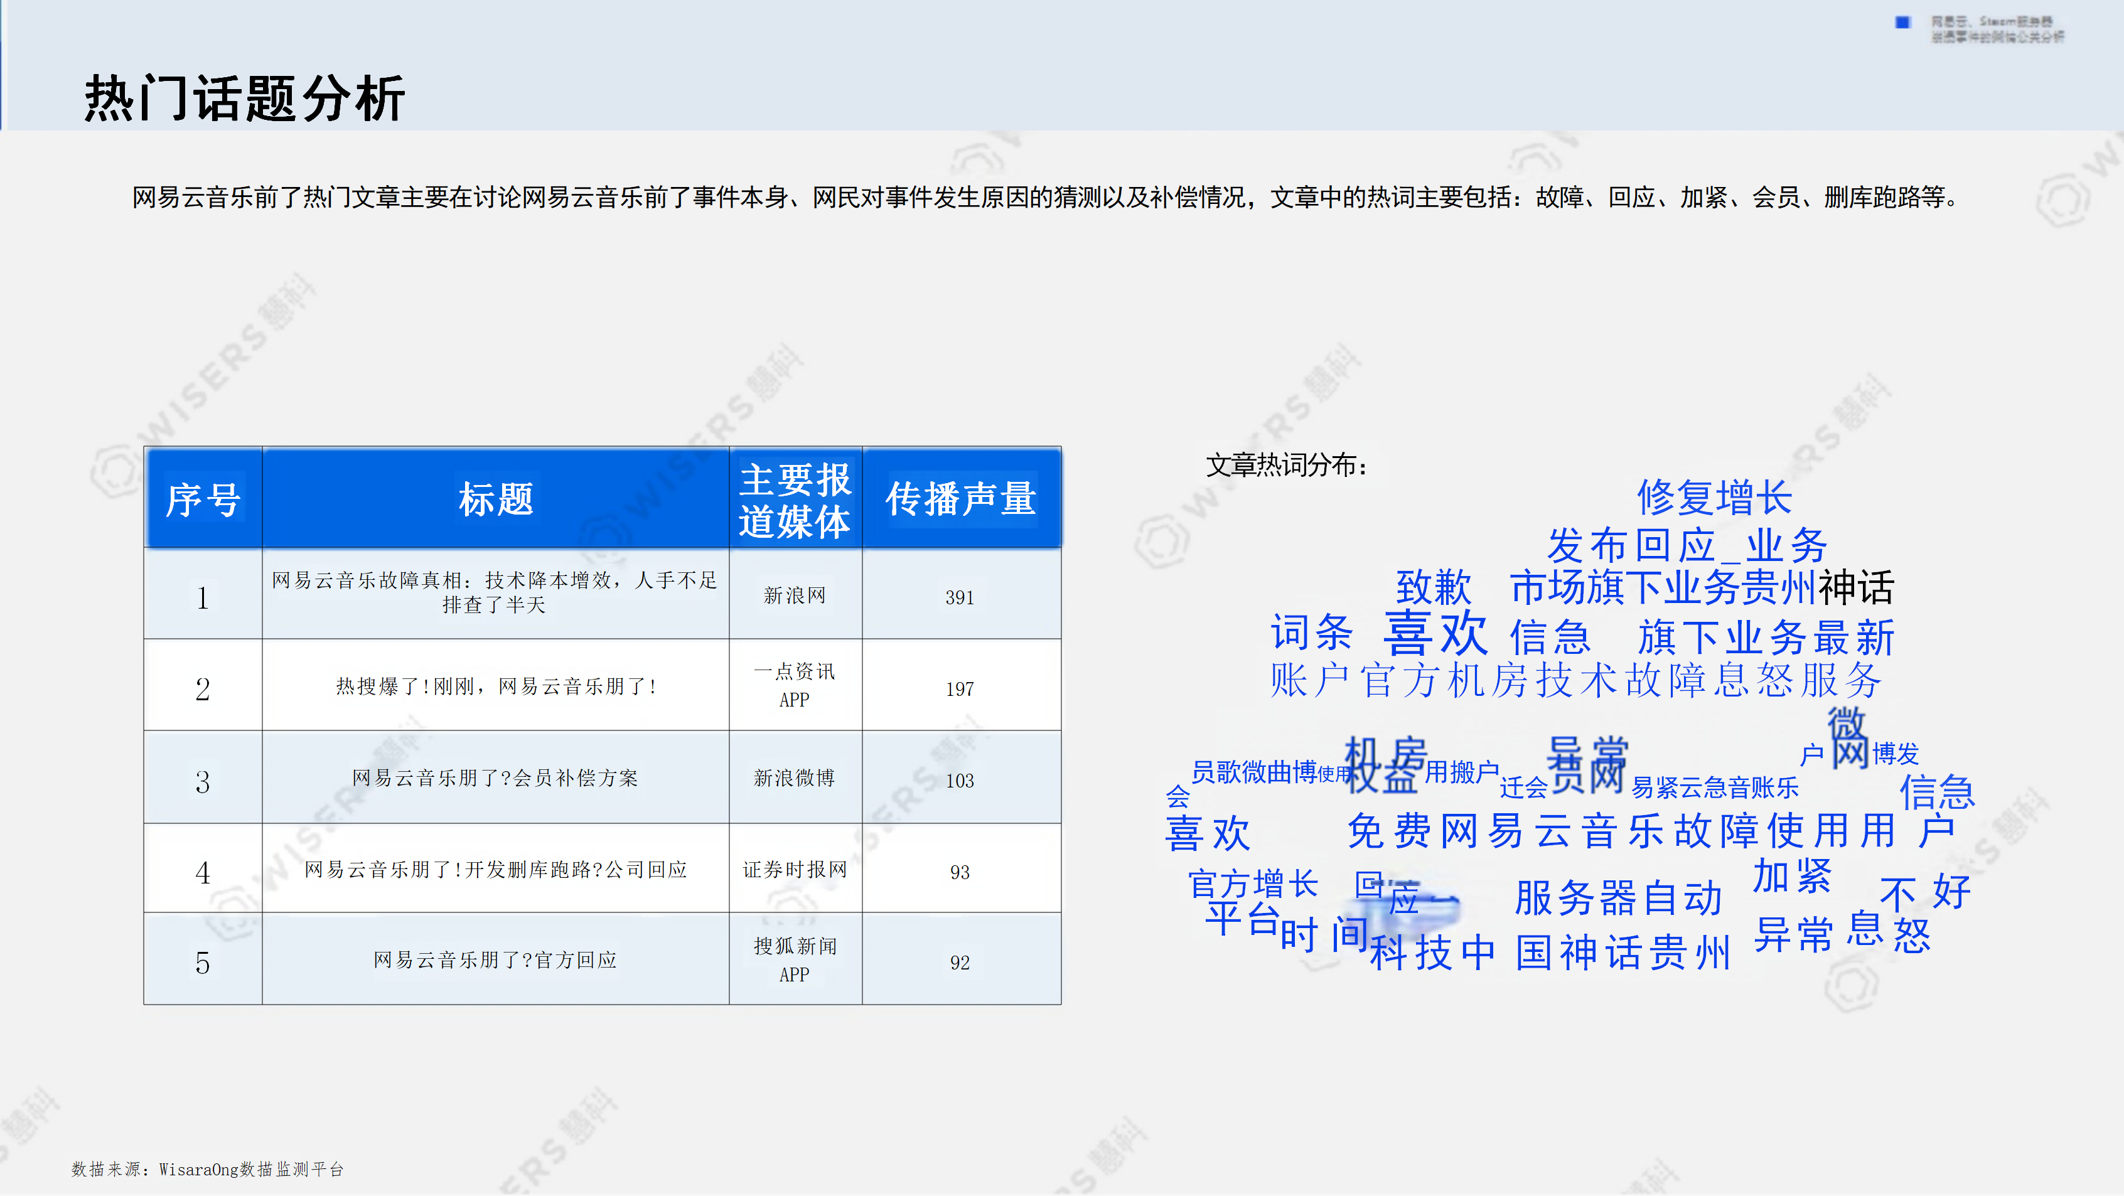Image resolution: width=2124 pixels, height=1196 pixels.
Task: Click the word 官方增长 in the word cloud
Action: tap(1253, 884)
